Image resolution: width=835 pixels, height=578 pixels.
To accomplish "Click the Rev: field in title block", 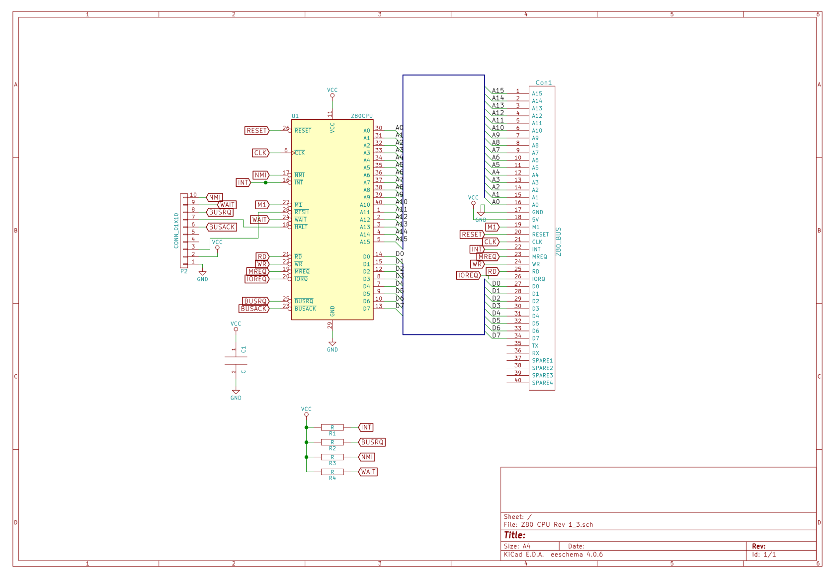I will pyautogui.click(x=759, y=545).
